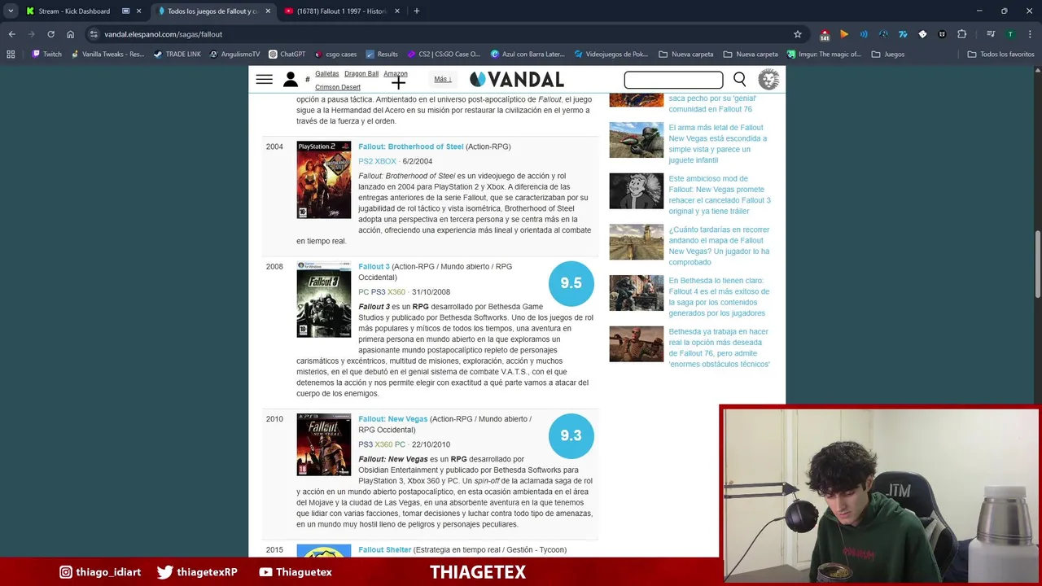The width and height of the screenshot is (1042, 586).
Task: Open article El arma más letal de Fallout
Action: click(x=718, y=144)
